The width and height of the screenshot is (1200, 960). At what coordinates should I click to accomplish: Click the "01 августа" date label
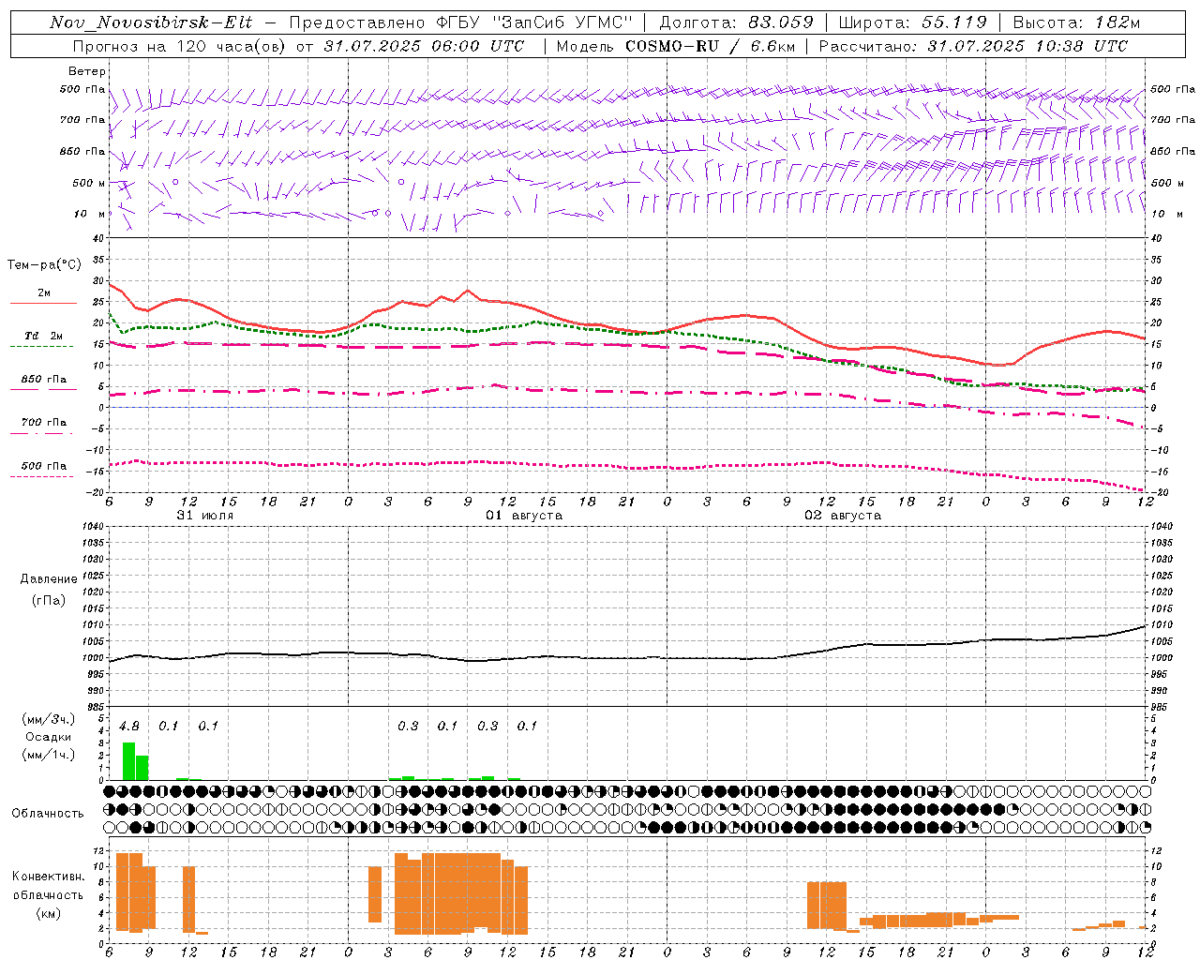524,516
